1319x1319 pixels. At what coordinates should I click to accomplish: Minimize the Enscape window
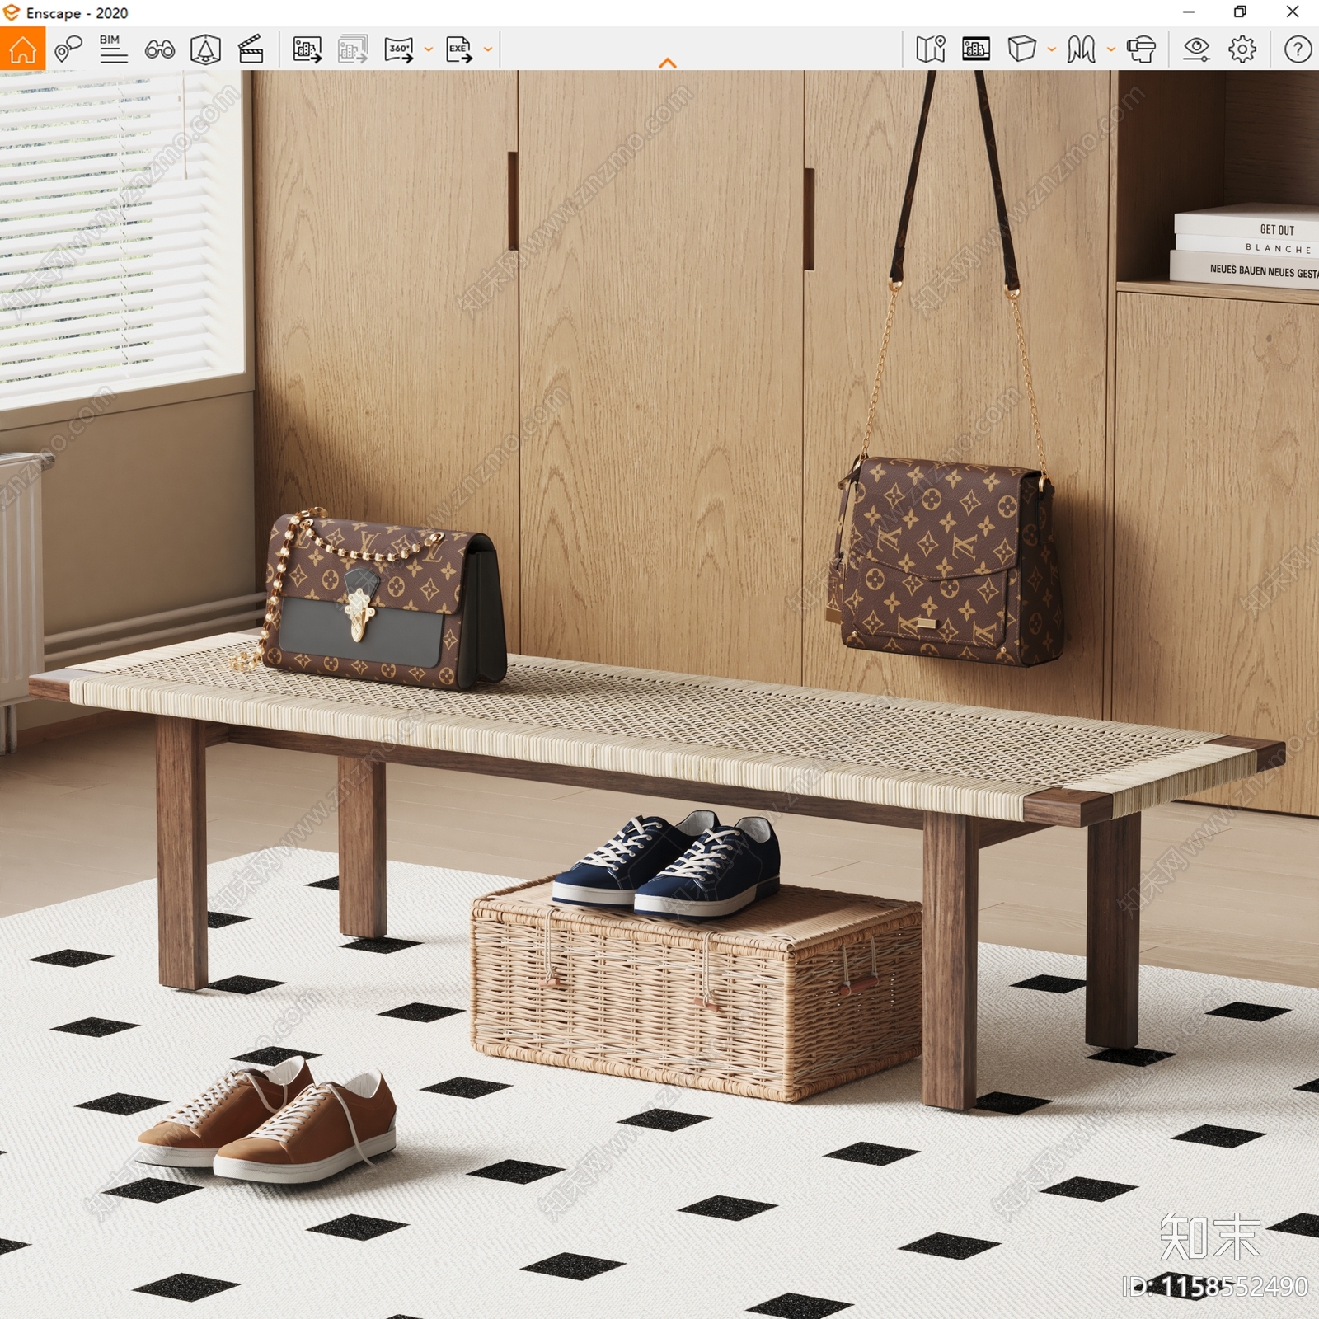point(1188,12)
